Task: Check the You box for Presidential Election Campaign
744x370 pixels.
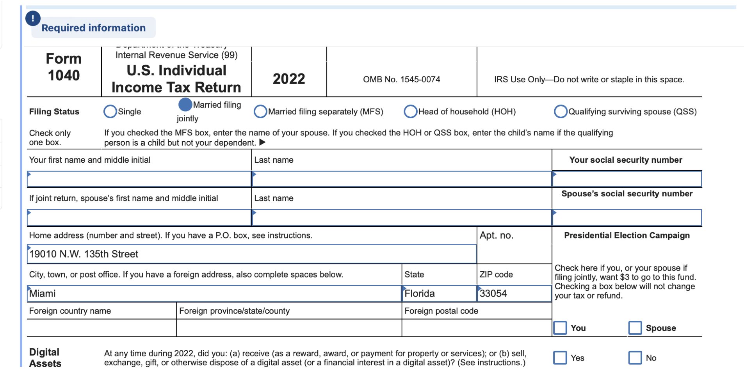Action: coord(560,328)
